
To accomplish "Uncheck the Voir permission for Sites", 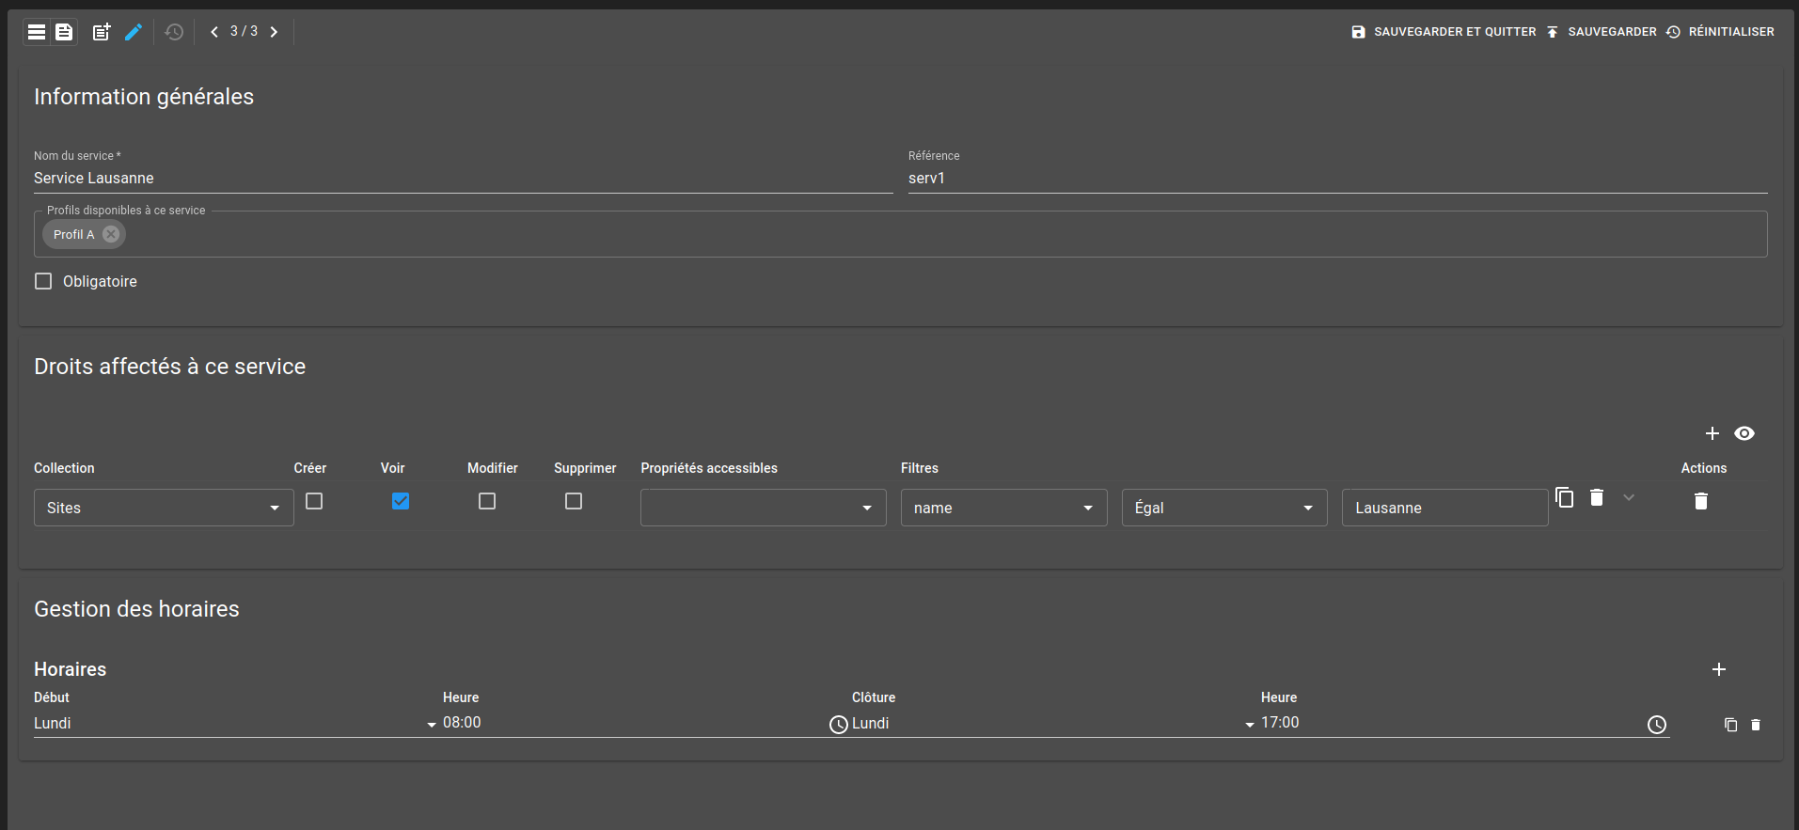I will (x=401, y=501).
